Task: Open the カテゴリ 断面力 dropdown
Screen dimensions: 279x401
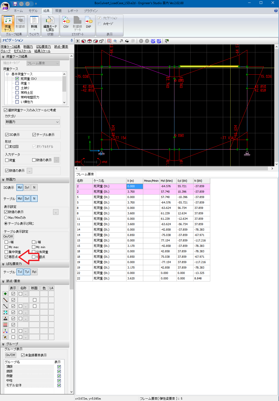Action: click(32, 122)
